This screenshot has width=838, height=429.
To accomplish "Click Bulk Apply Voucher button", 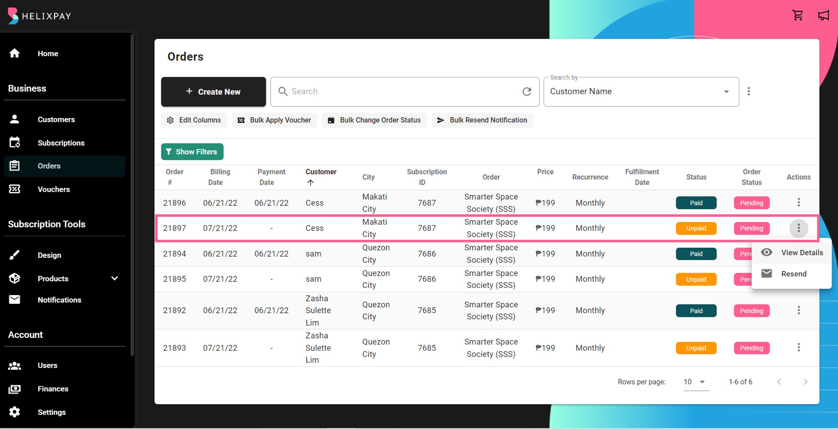I will [x=274, y=120].
